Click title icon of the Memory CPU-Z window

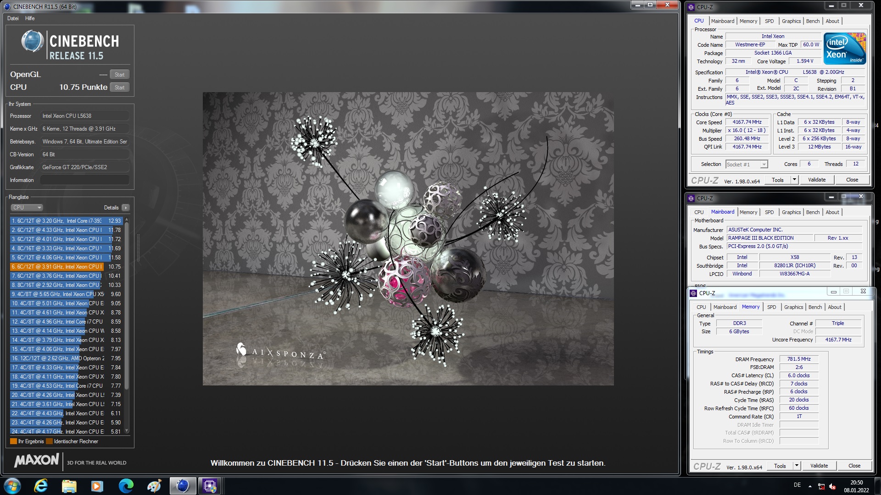693,293
